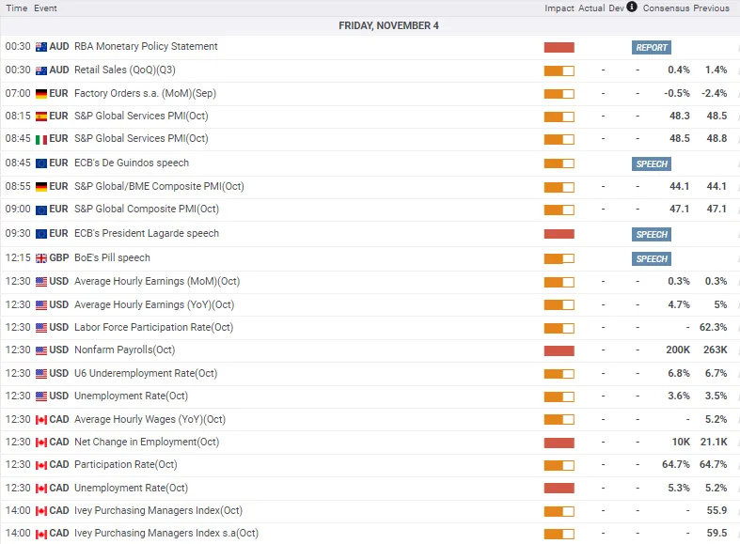Click the Canadian flag beside Participation Rate

click(41, 465)
